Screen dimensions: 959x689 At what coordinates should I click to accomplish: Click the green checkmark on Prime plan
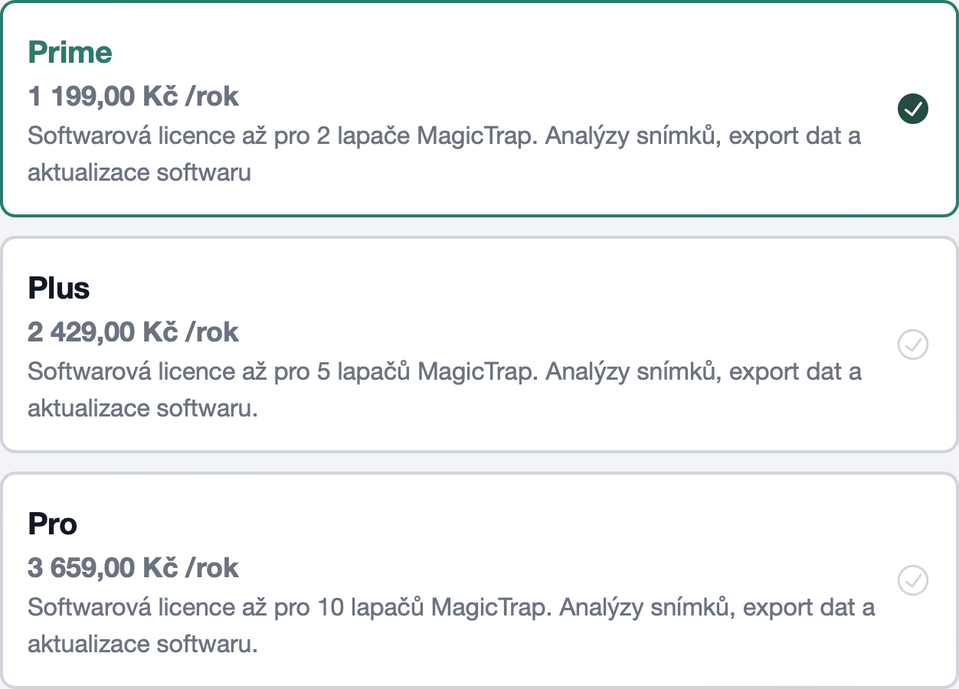[x=913, y=109]
